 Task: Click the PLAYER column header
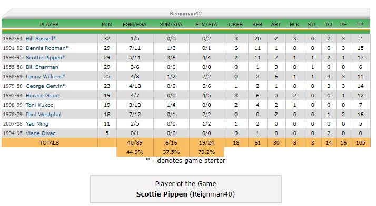point(49,24)
